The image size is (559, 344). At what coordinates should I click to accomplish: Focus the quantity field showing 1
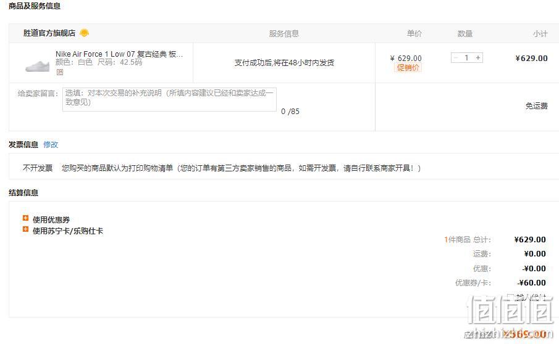click(x=467, y=57)
